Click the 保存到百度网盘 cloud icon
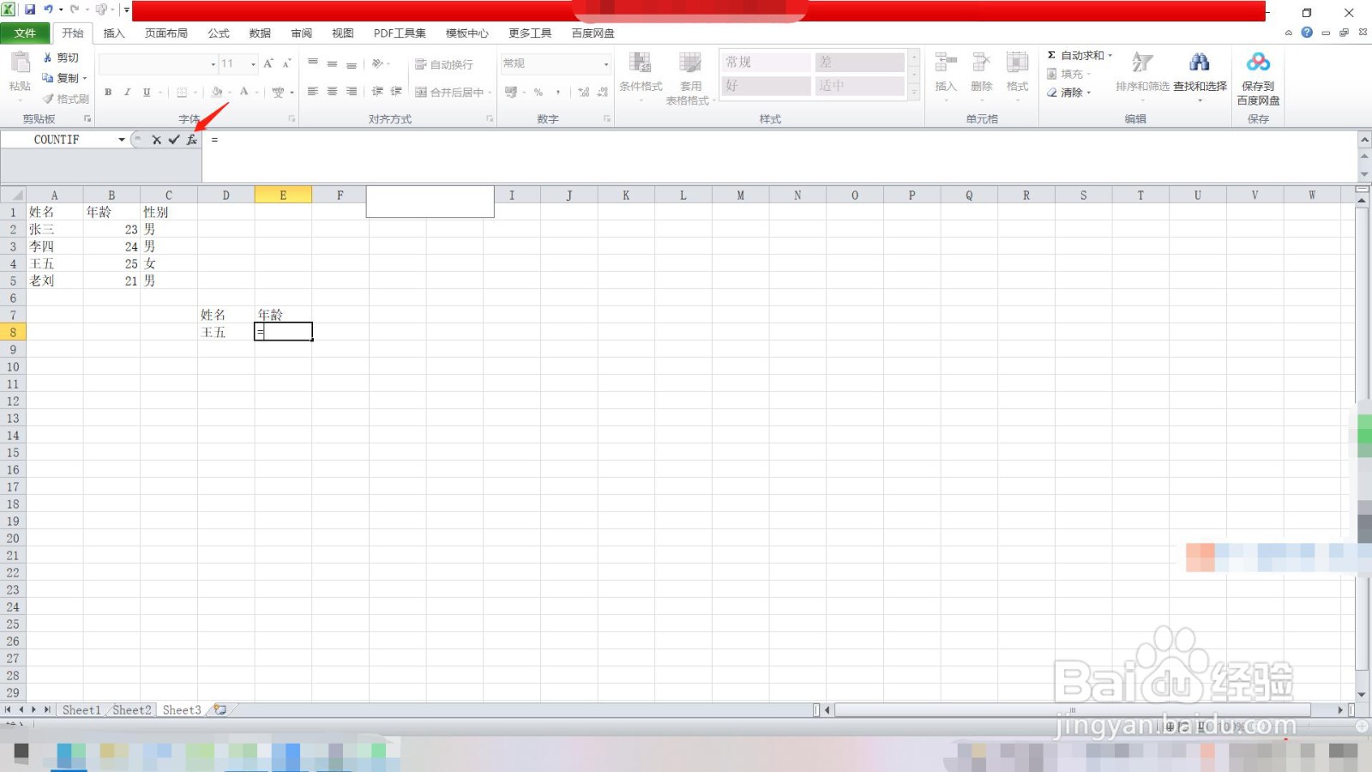 click(1258, 63)
